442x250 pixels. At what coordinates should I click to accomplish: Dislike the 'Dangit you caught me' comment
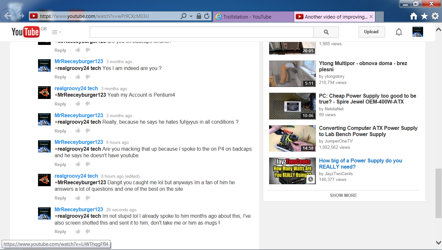click(x=87, y=198)
